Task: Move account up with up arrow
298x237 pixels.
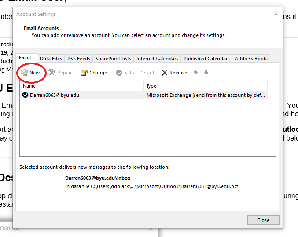Action: coord(196,73)
